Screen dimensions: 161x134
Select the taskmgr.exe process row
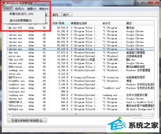(81, 70)
